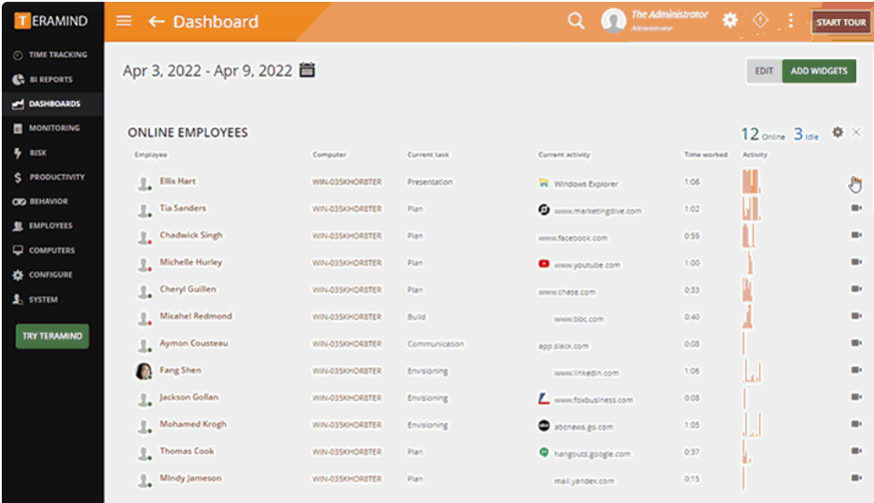Open COMPUTERS in sidebar
The width and height of the screenshot is (874, 503).
(51, 250)
